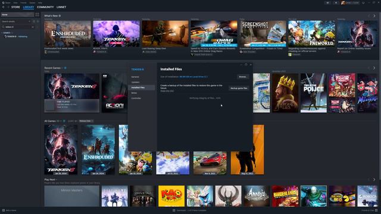Click the announcements megaphone icon in the header
The width and height of the screenshot is (381, 214).
(x=327, y=2)
